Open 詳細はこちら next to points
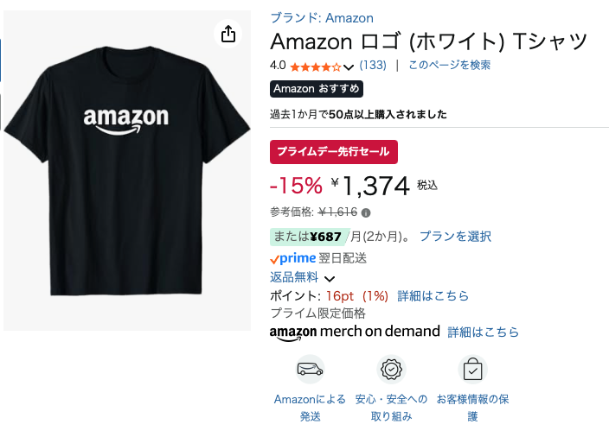The image size is (609, 437). [x=433, y=295]
